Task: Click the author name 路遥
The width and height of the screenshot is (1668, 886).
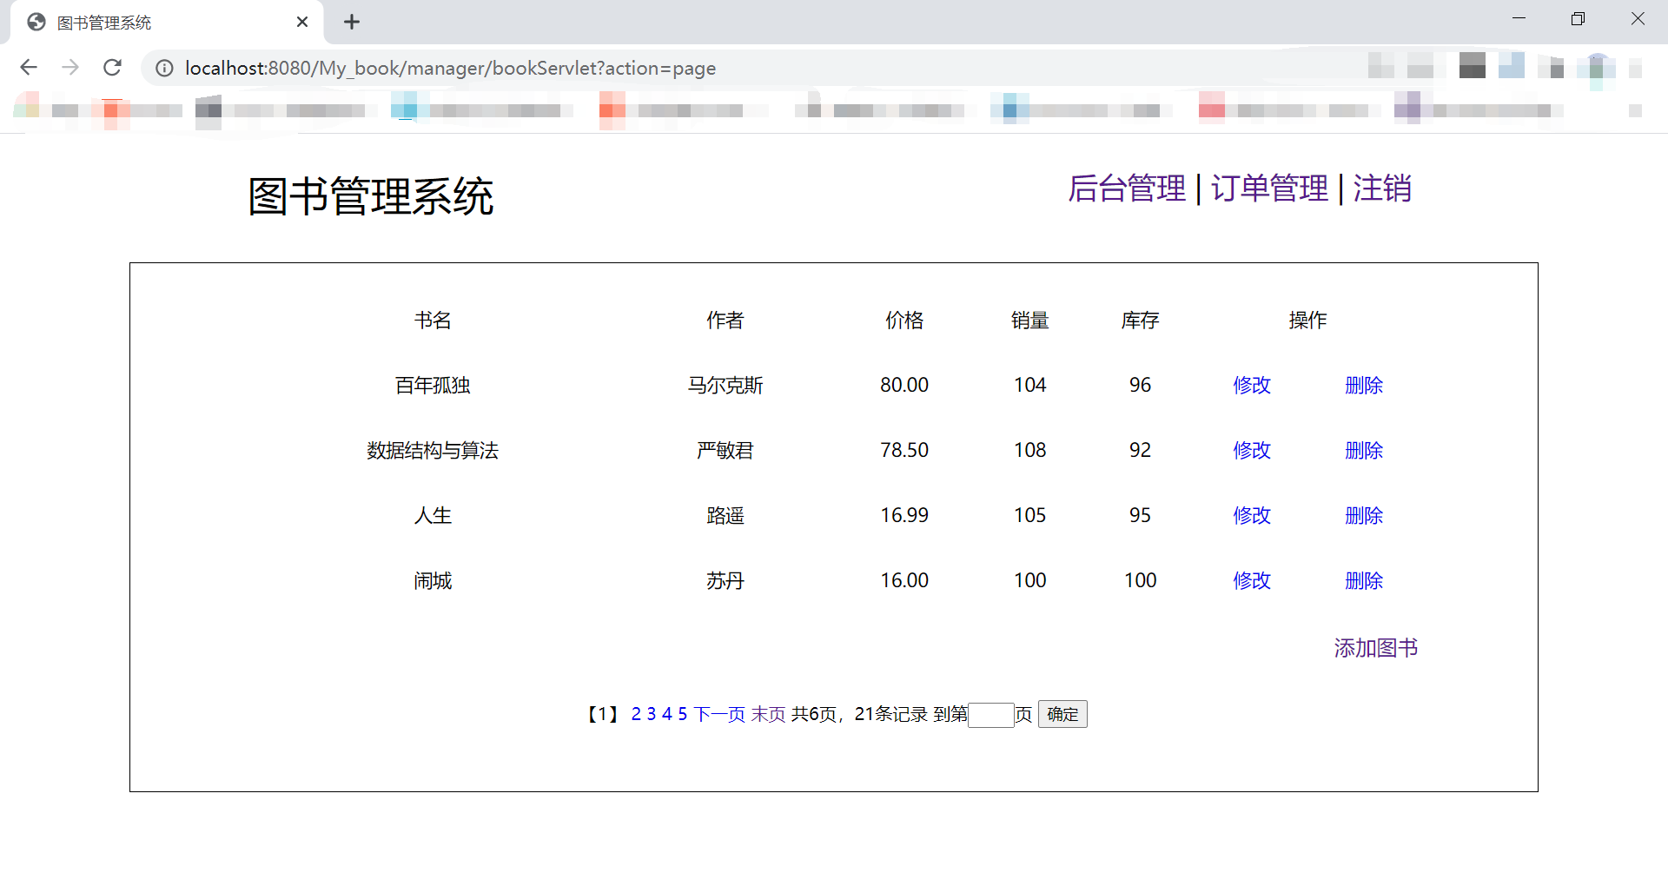Action: click(x=725, y=515)
